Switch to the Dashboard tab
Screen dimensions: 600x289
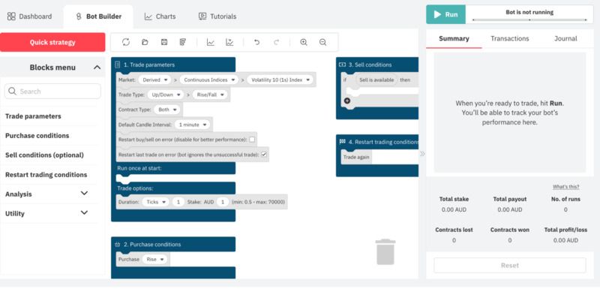[29, 17]
